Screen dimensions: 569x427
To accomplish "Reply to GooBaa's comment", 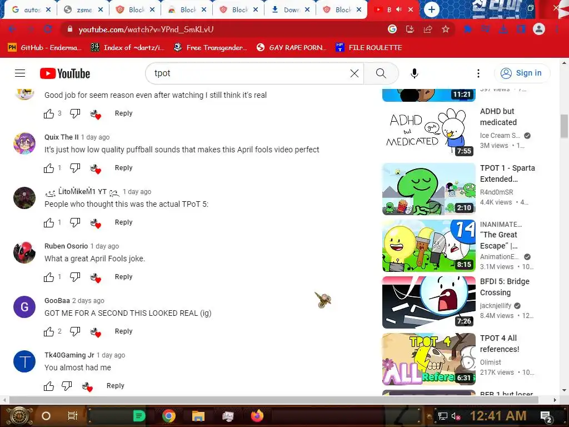I will point(123,331).
